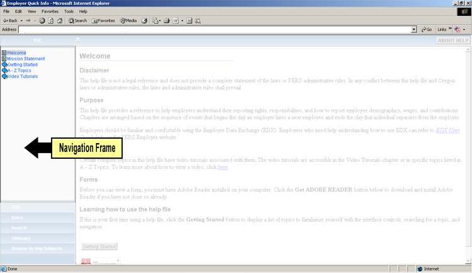Screen dimensions: 472x273
Task: Click the ABOUT HELP button
Action: [453, 41]
